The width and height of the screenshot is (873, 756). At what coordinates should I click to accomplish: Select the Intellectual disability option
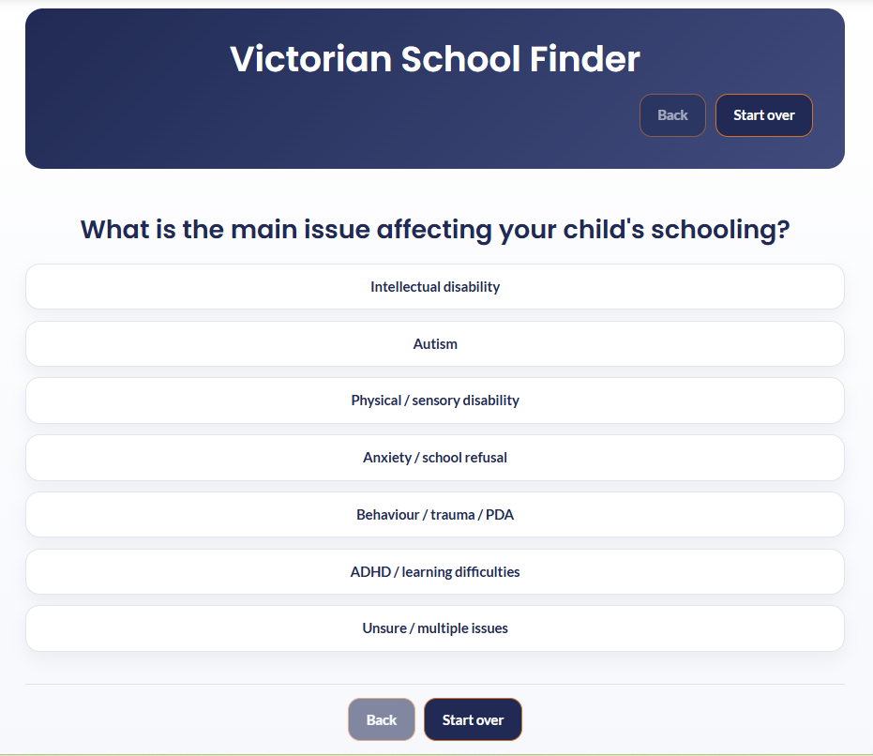click(435, 286)
